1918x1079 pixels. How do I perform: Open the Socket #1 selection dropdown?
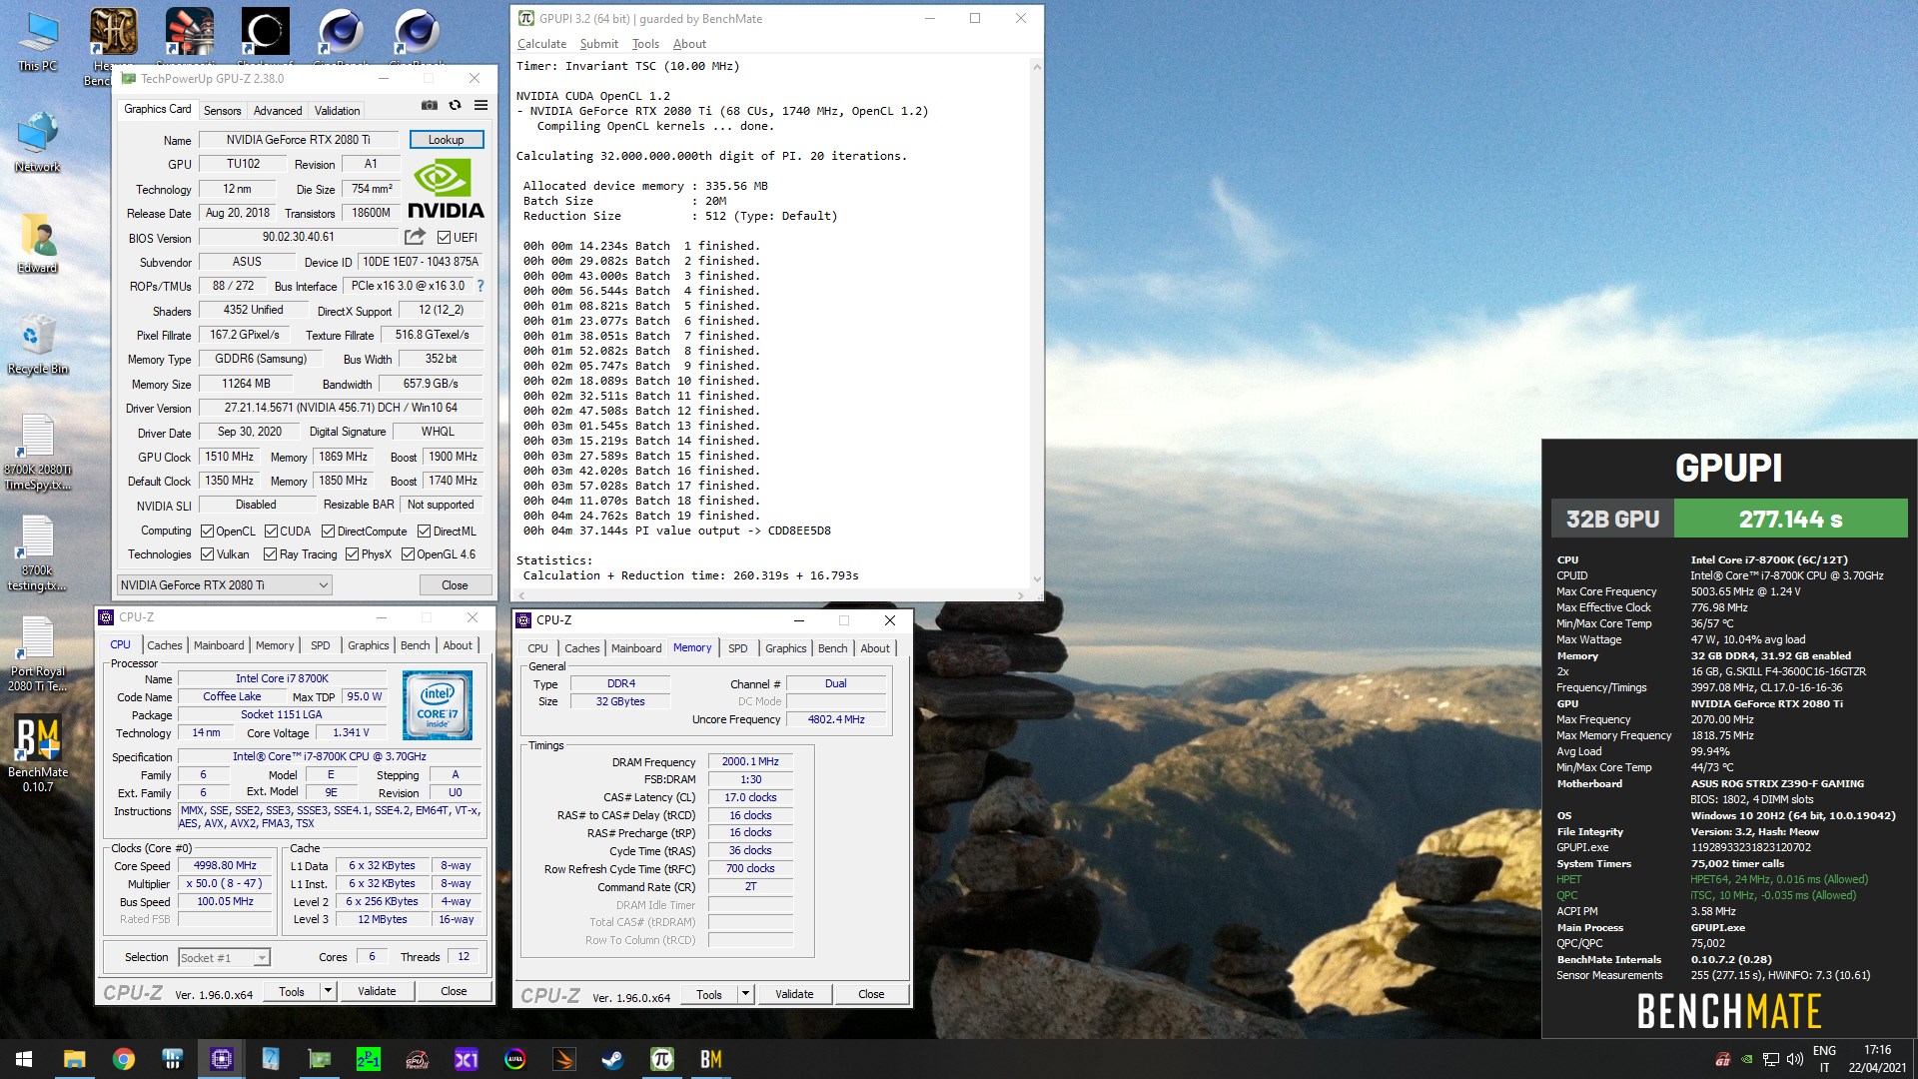224,957
